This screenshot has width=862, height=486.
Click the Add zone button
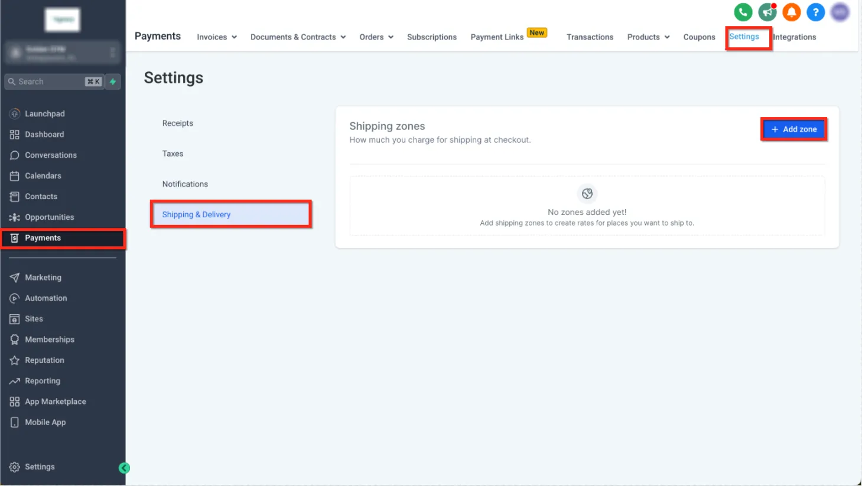tap(793, 129)
